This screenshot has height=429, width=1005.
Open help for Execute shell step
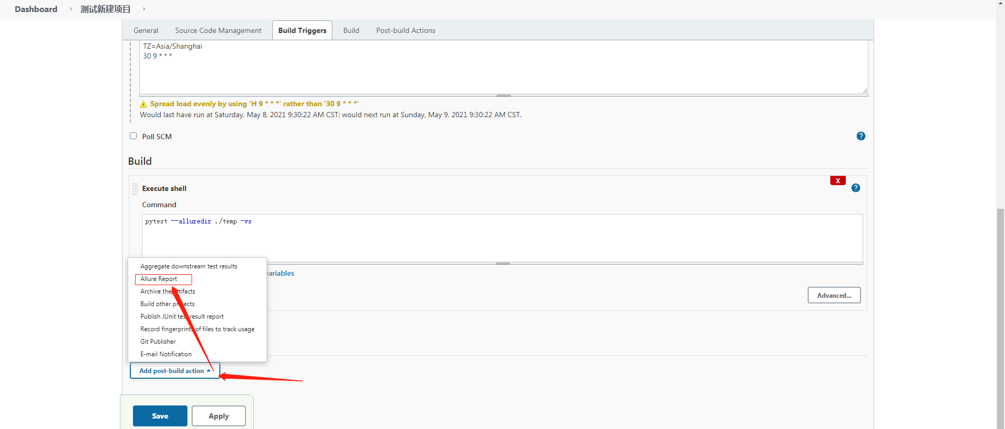point(856,188)
